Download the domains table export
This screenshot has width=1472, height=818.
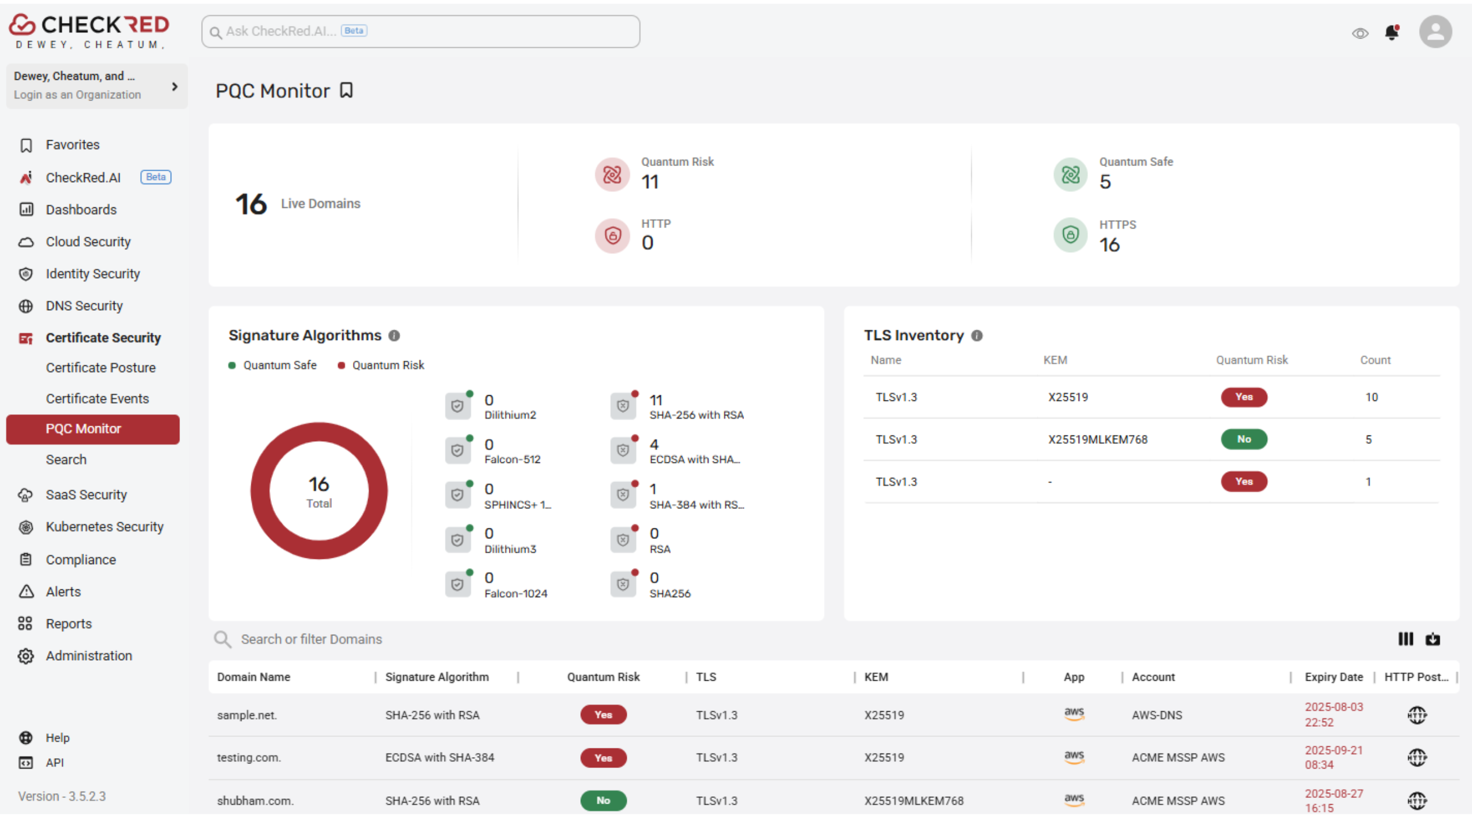(1432, 639)
